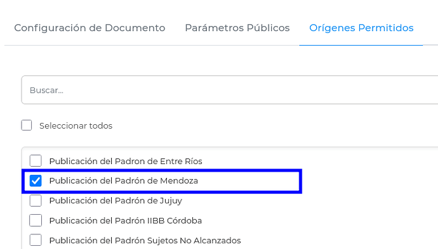The width and height of the screenshot is (438, 249).
Task: Switch to the Parámetros Públicos tab
Action: point(237,28)
